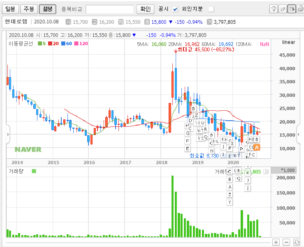Switch to 일봉 daily candle tab
This screenshot has width=304, height=247.
[10, 9]
